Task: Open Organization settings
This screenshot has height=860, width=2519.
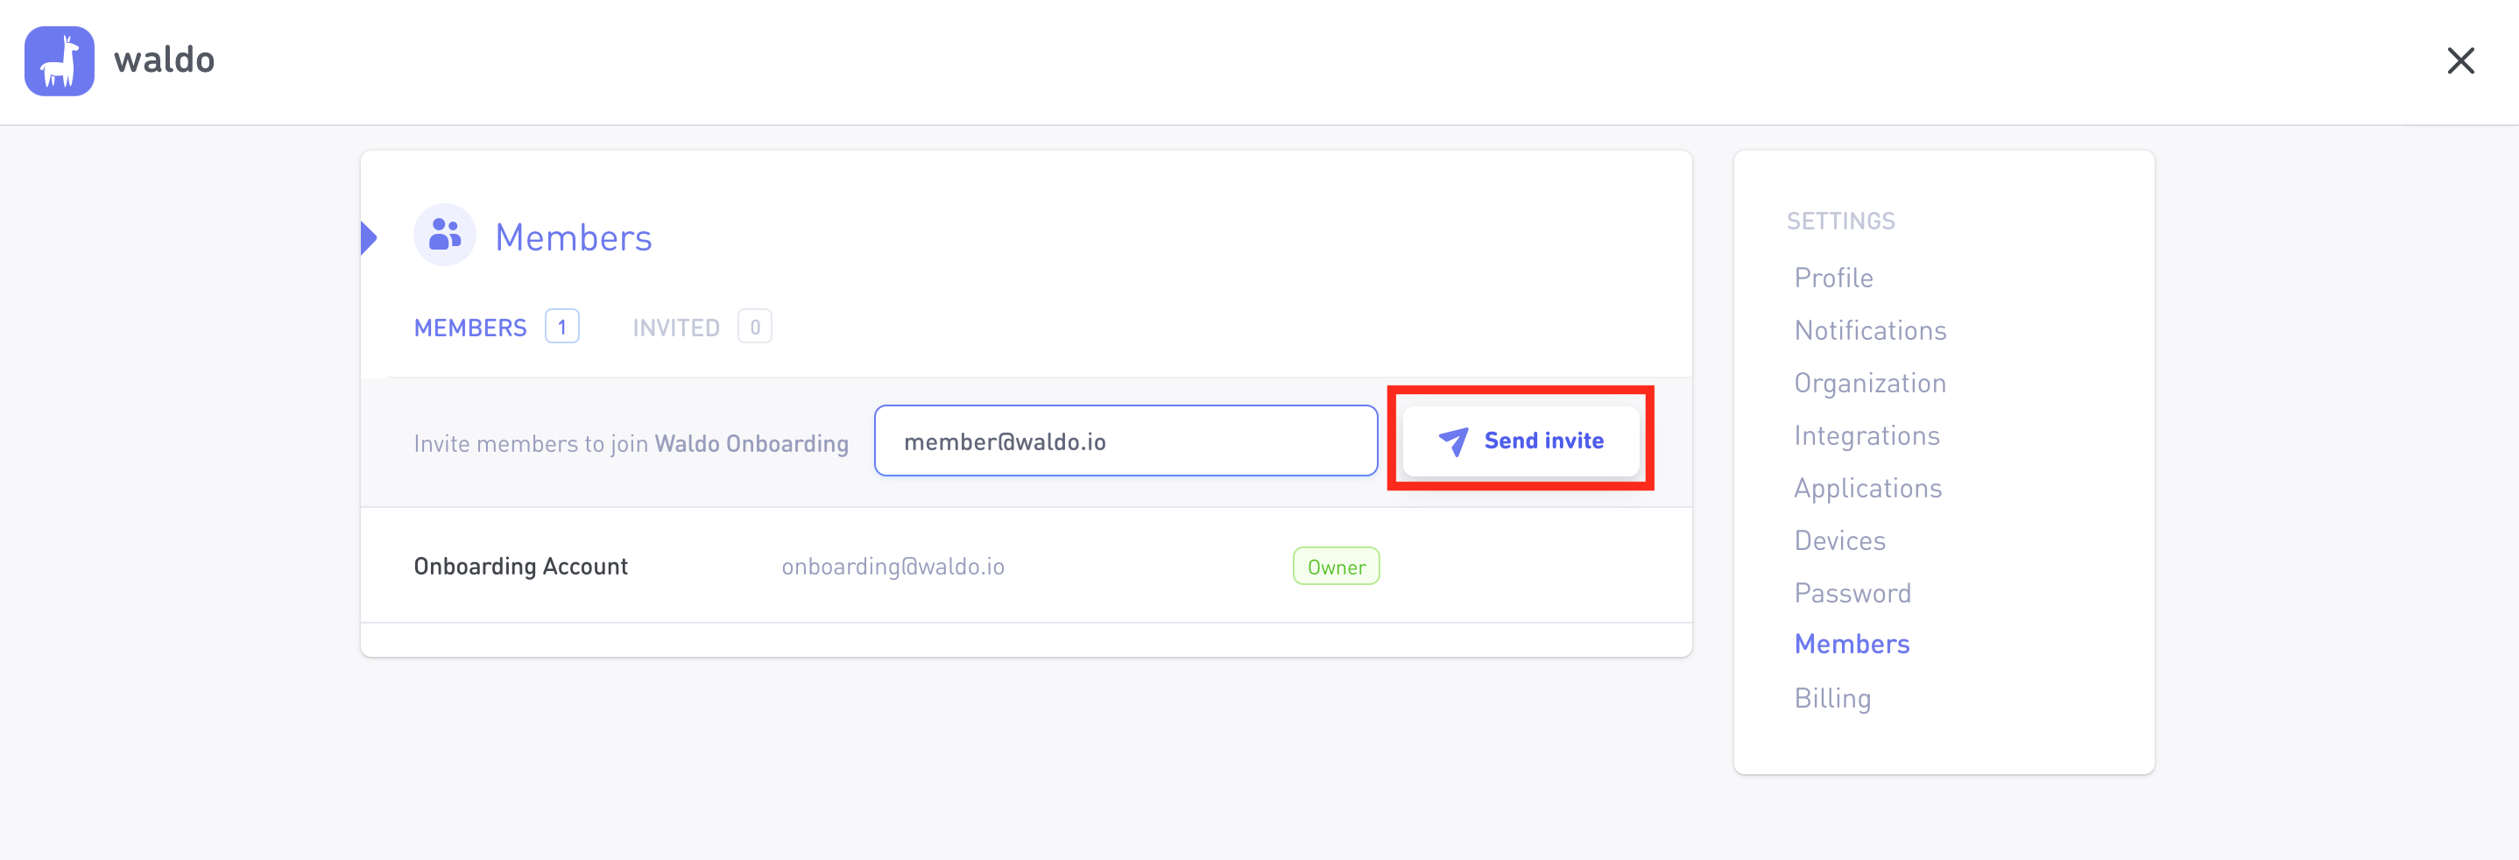Action: [x=1870, y=383]
